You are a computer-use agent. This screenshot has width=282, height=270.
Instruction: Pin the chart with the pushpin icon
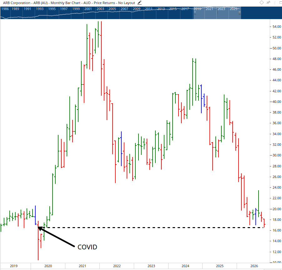[x=268, y=3]
